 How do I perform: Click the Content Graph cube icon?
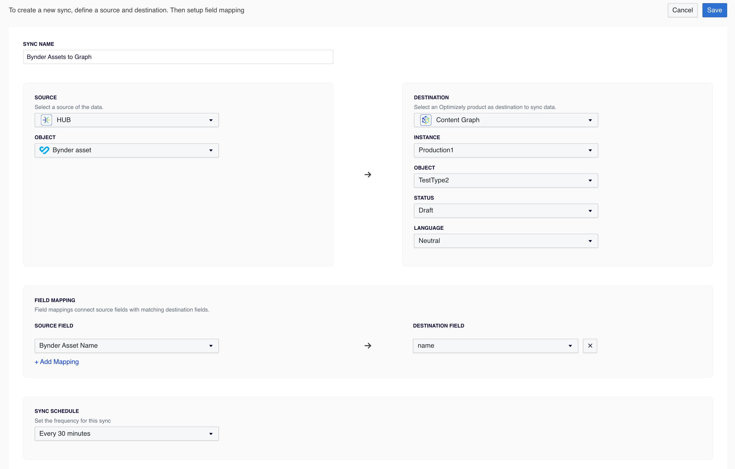[x=426, y=120]
